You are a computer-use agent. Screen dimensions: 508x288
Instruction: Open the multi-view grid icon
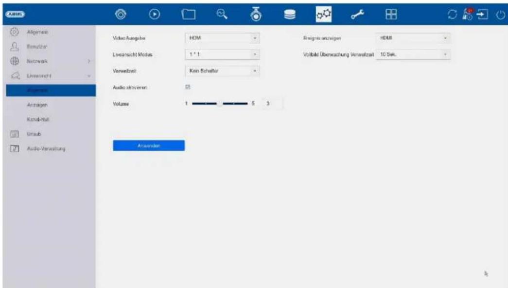[x=391, y=14]
